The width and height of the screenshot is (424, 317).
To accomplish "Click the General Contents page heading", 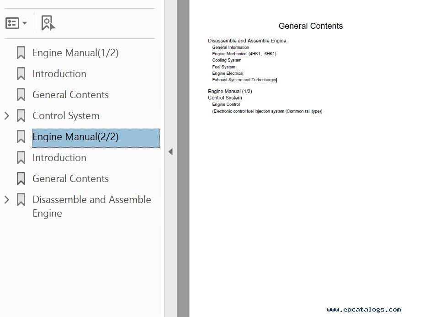I will [x=310, y=26].
